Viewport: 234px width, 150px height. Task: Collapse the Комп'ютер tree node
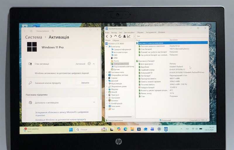click(x=106, y=46)
